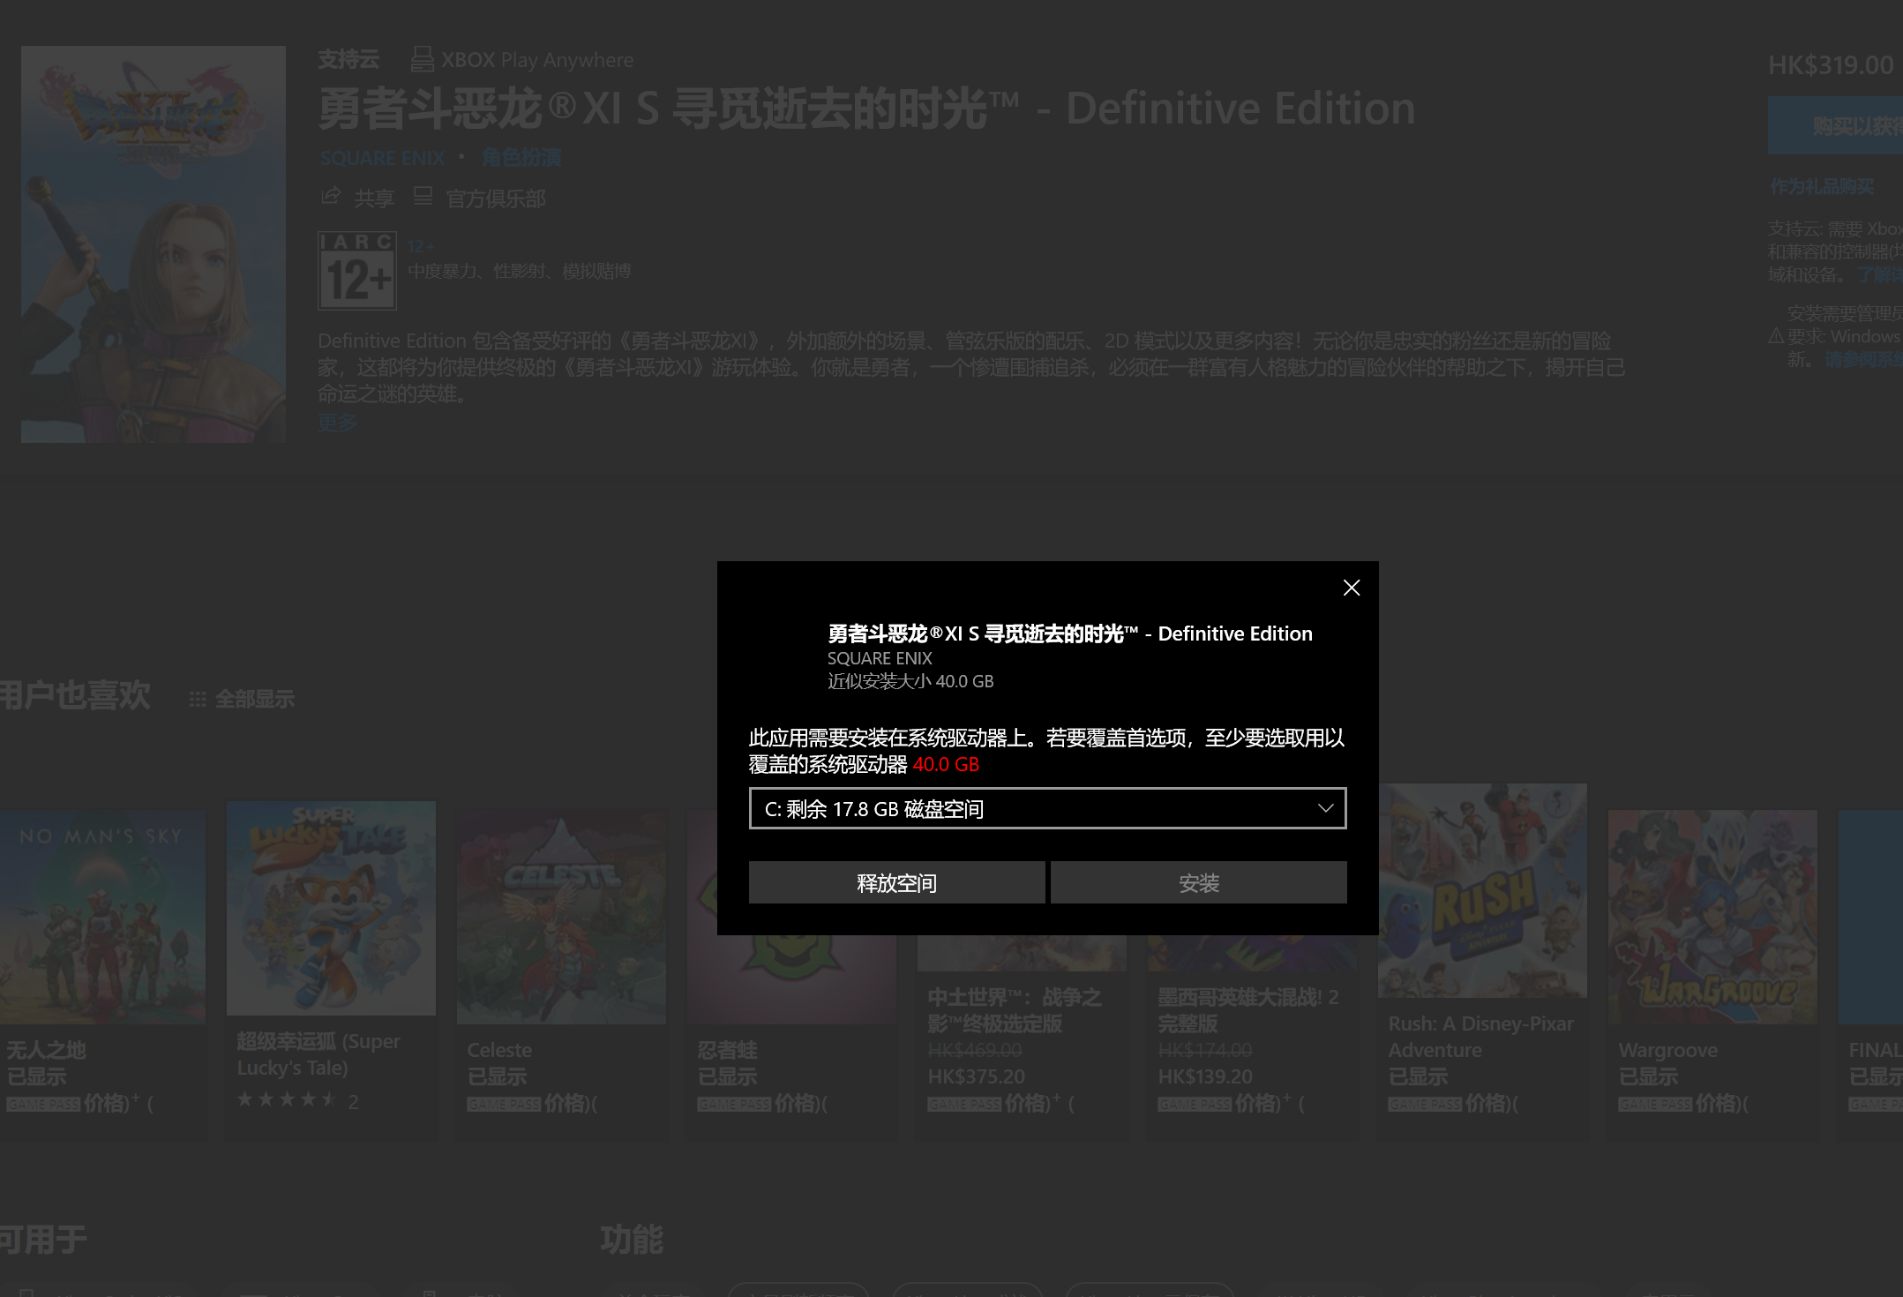Screen dimensions: 1903x1297
Task: Click the Super Lucky's Tale star rating
Action: 287,1099
